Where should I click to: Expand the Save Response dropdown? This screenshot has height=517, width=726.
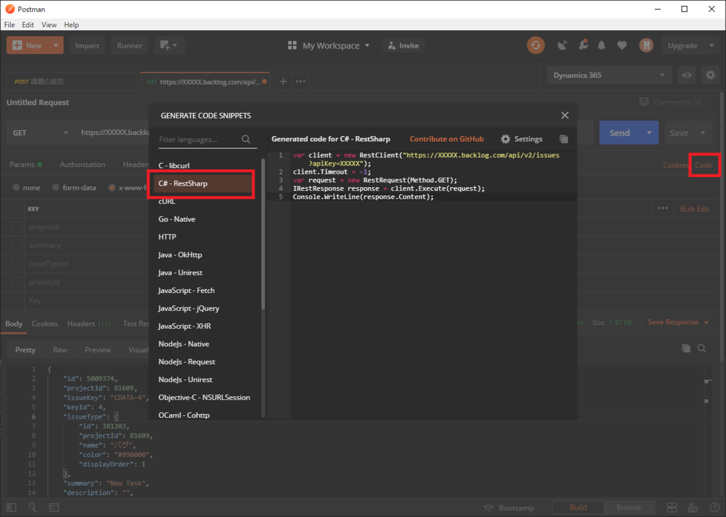tap(706, 322)
